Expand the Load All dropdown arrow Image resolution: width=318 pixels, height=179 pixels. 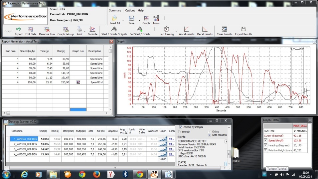(123, 20)
